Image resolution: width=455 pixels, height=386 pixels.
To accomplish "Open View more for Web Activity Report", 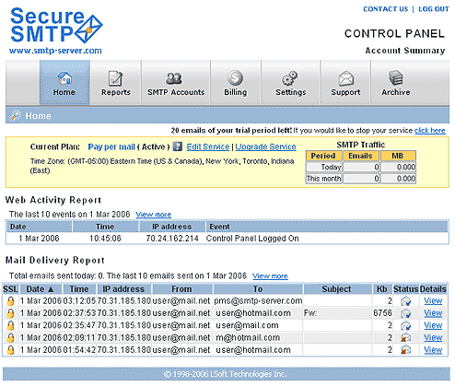I will pos(154,215).
